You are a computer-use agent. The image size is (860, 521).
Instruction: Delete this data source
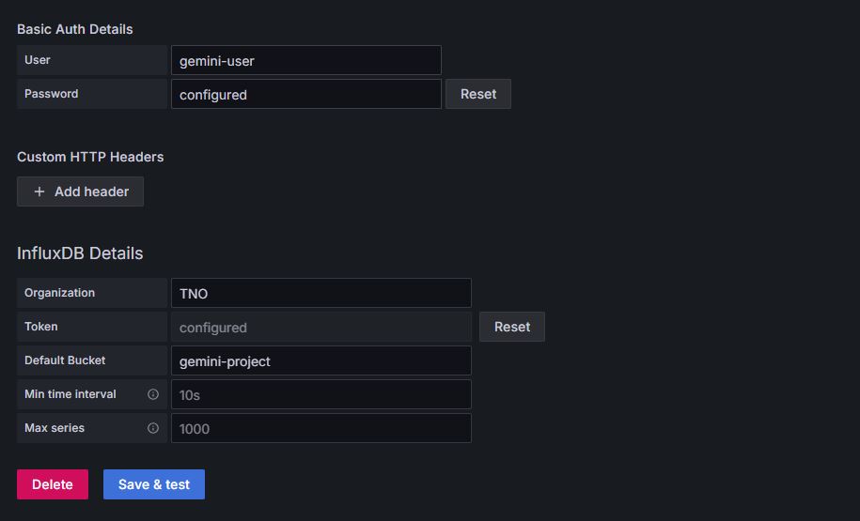tap(53, 484)
